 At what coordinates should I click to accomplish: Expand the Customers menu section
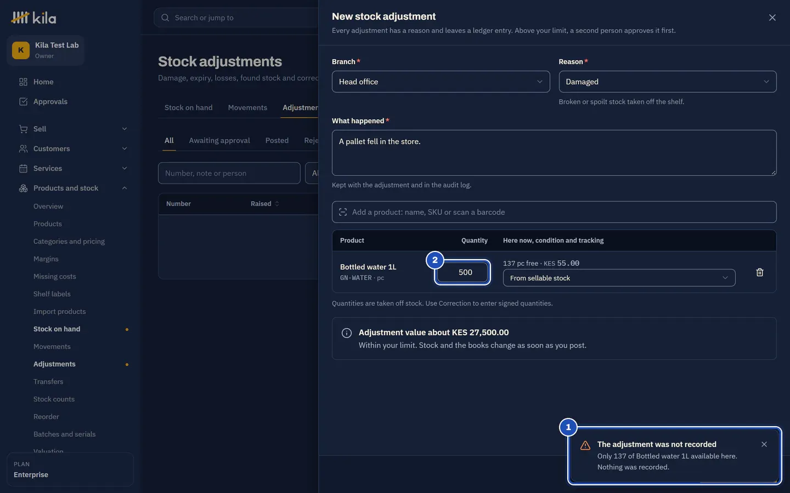(x=125, y=149)
